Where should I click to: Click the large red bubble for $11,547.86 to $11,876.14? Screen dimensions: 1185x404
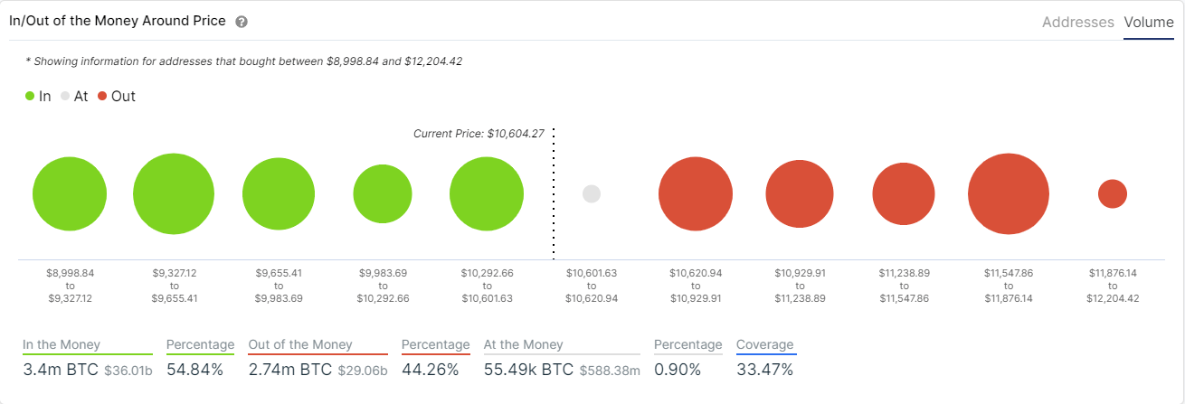point(1009,194)
